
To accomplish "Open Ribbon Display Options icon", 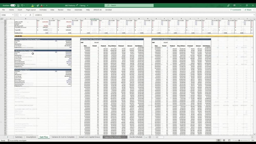I will pyautogui.click(x=234, y=5).
